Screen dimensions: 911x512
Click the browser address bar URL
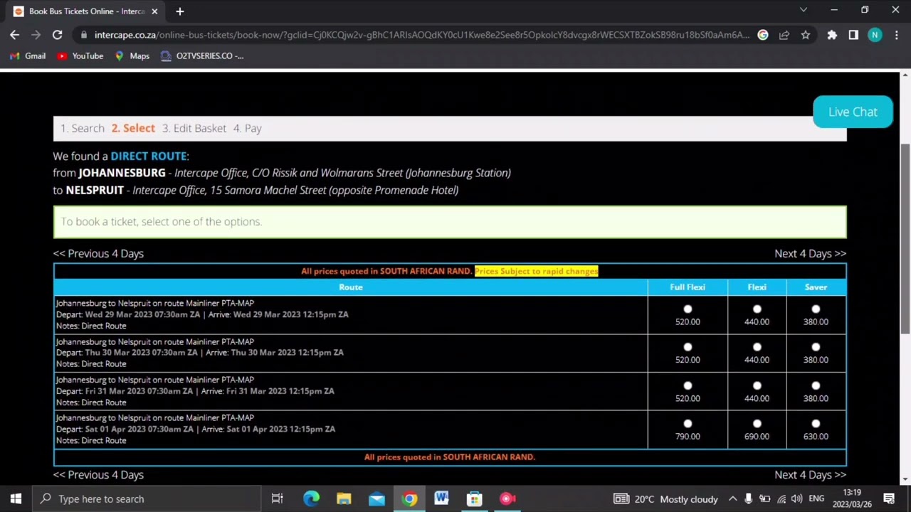[421, 35]
